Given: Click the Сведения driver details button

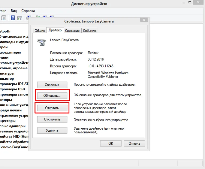Looking at the screenshot, I should tap(52, 85).
